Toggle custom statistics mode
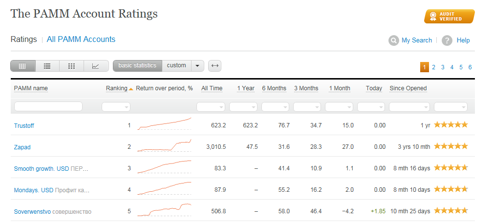Viewport: 493px width, 223px height. point(176,65)
